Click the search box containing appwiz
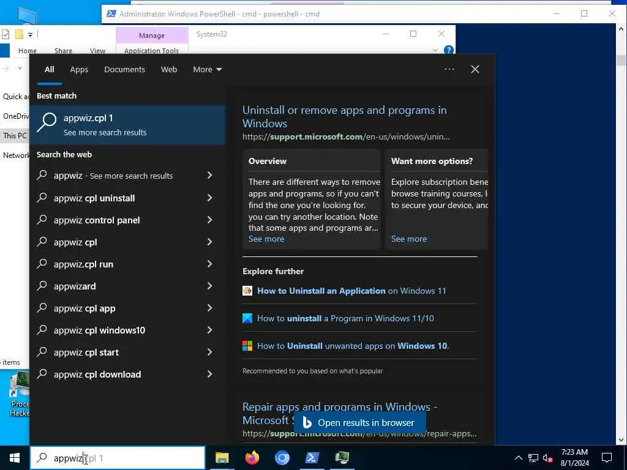This screenshot has height=470, width=627. tap(118, 458)
